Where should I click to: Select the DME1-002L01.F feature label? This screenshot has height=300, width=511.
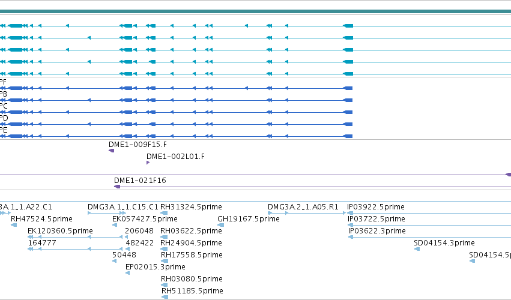coord(176,157)
